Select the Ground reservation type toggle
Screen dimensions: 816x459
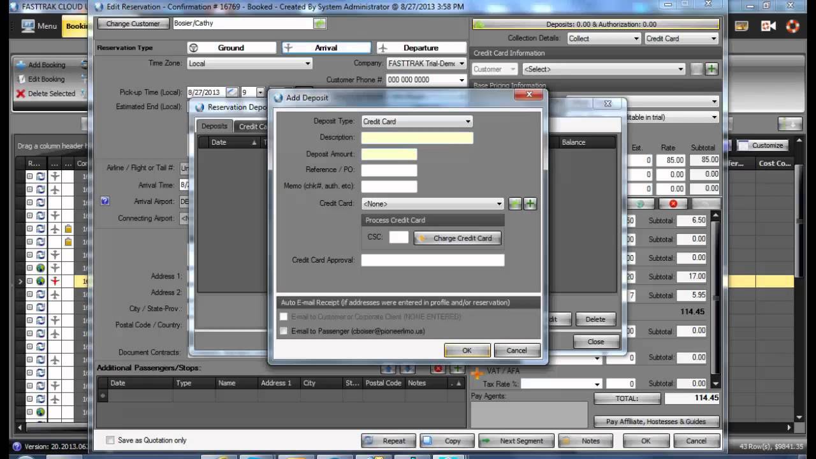pos(231,48)
